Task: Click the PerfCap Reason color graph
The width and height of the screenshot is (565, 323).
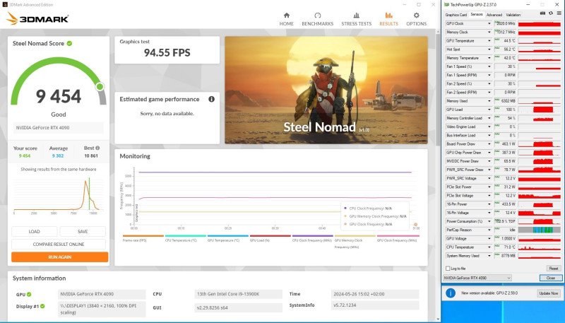Action: (x=539, y=230)
